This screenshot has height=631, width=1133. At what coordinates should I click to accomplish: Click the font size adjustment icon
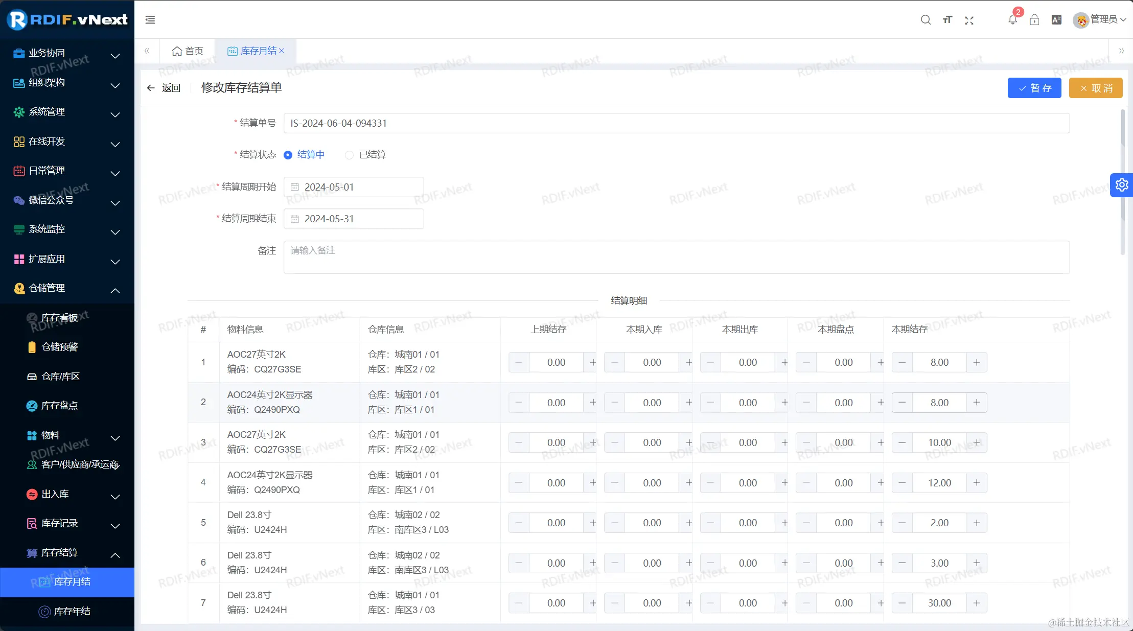click(947, 20)
